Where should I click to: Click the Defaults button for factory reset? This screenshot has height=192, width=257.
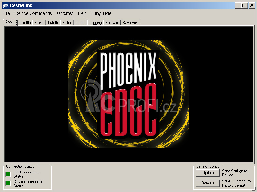(208, 183)
